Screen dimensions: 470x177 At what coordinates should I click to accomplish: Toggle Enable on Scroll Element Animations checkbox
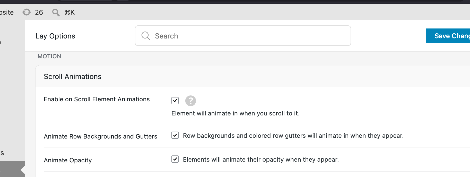pyautogui.click(x=175, y=101)
